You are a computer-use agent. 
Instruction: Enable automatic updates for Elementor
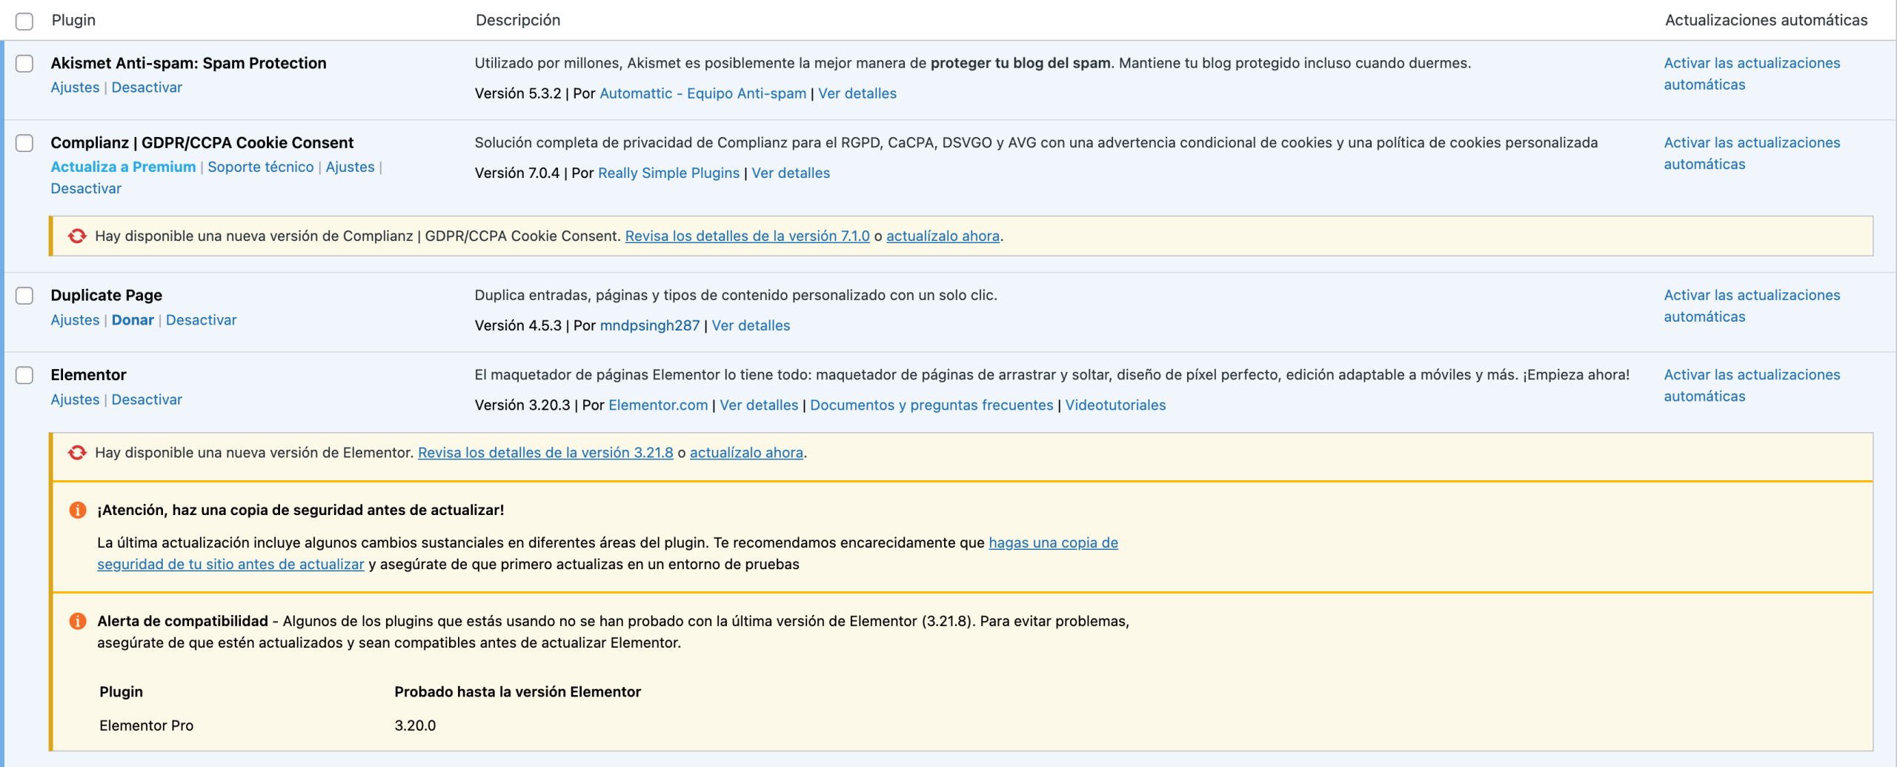pos(1752,385)
